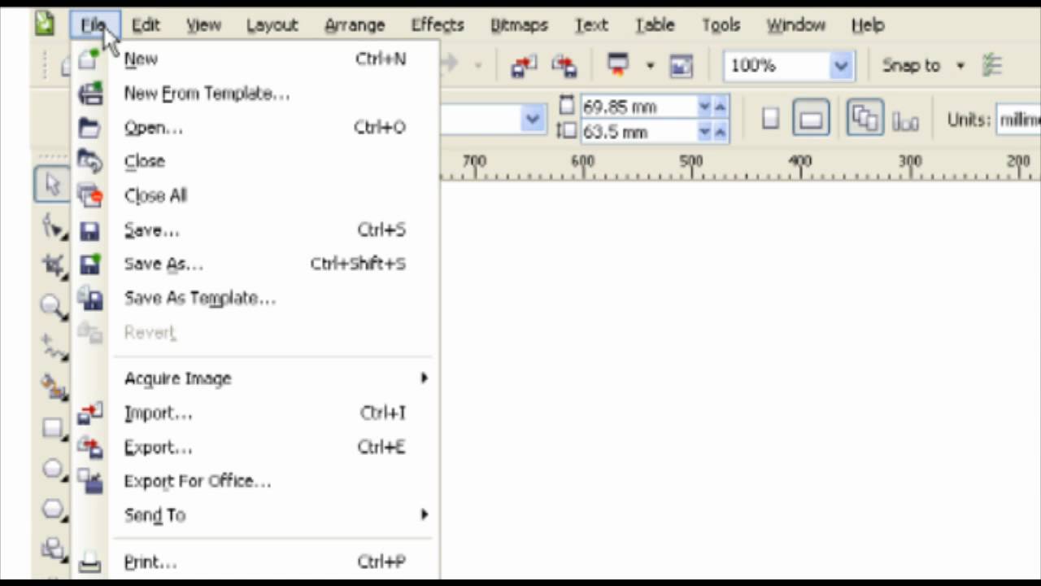This screenshot has width=1041, height=586.
Task: Open the Window menu
Action: (x=795, y=25)
